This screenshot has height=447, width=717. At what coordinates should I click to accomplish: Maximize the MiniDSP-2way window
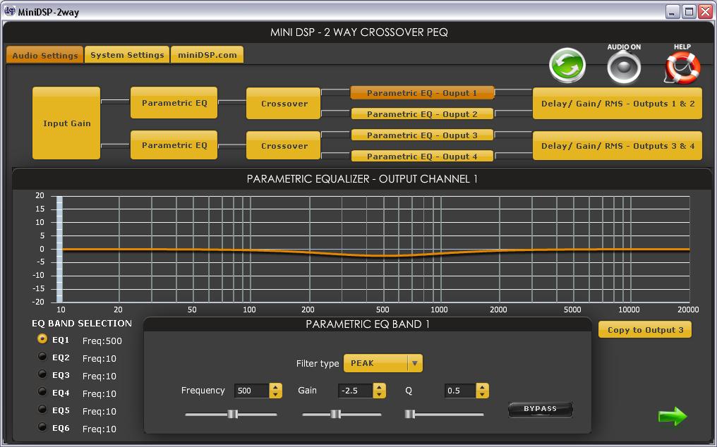click(689, 11)
